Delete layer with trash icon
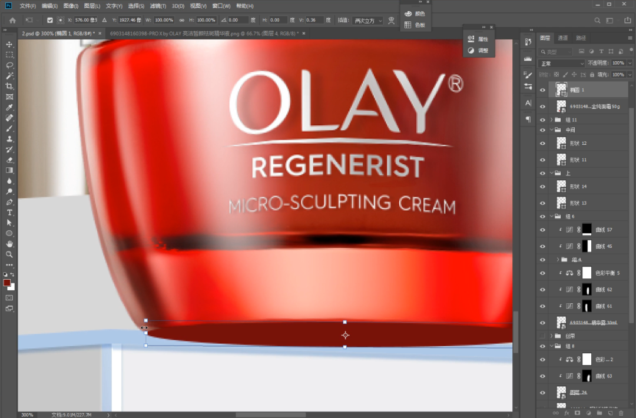Image resolution: width=636 pixels, height=418 pixels. coord(621,413)
